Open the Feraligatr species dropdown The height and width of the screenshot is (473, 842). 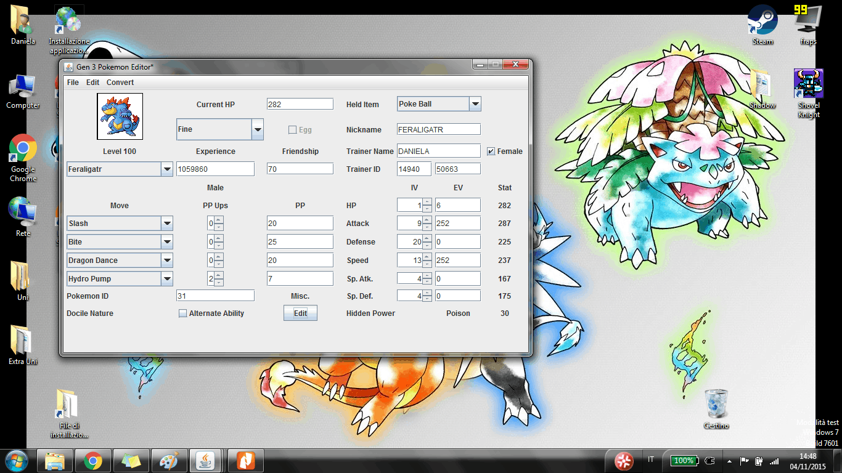click(x=166, y=169)
